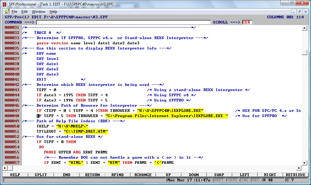Image resolution: width=311 pixels, height=185 pixels.
Task: Click the 'TSPF = 0' statement on line 43
Action: [46, 90]
